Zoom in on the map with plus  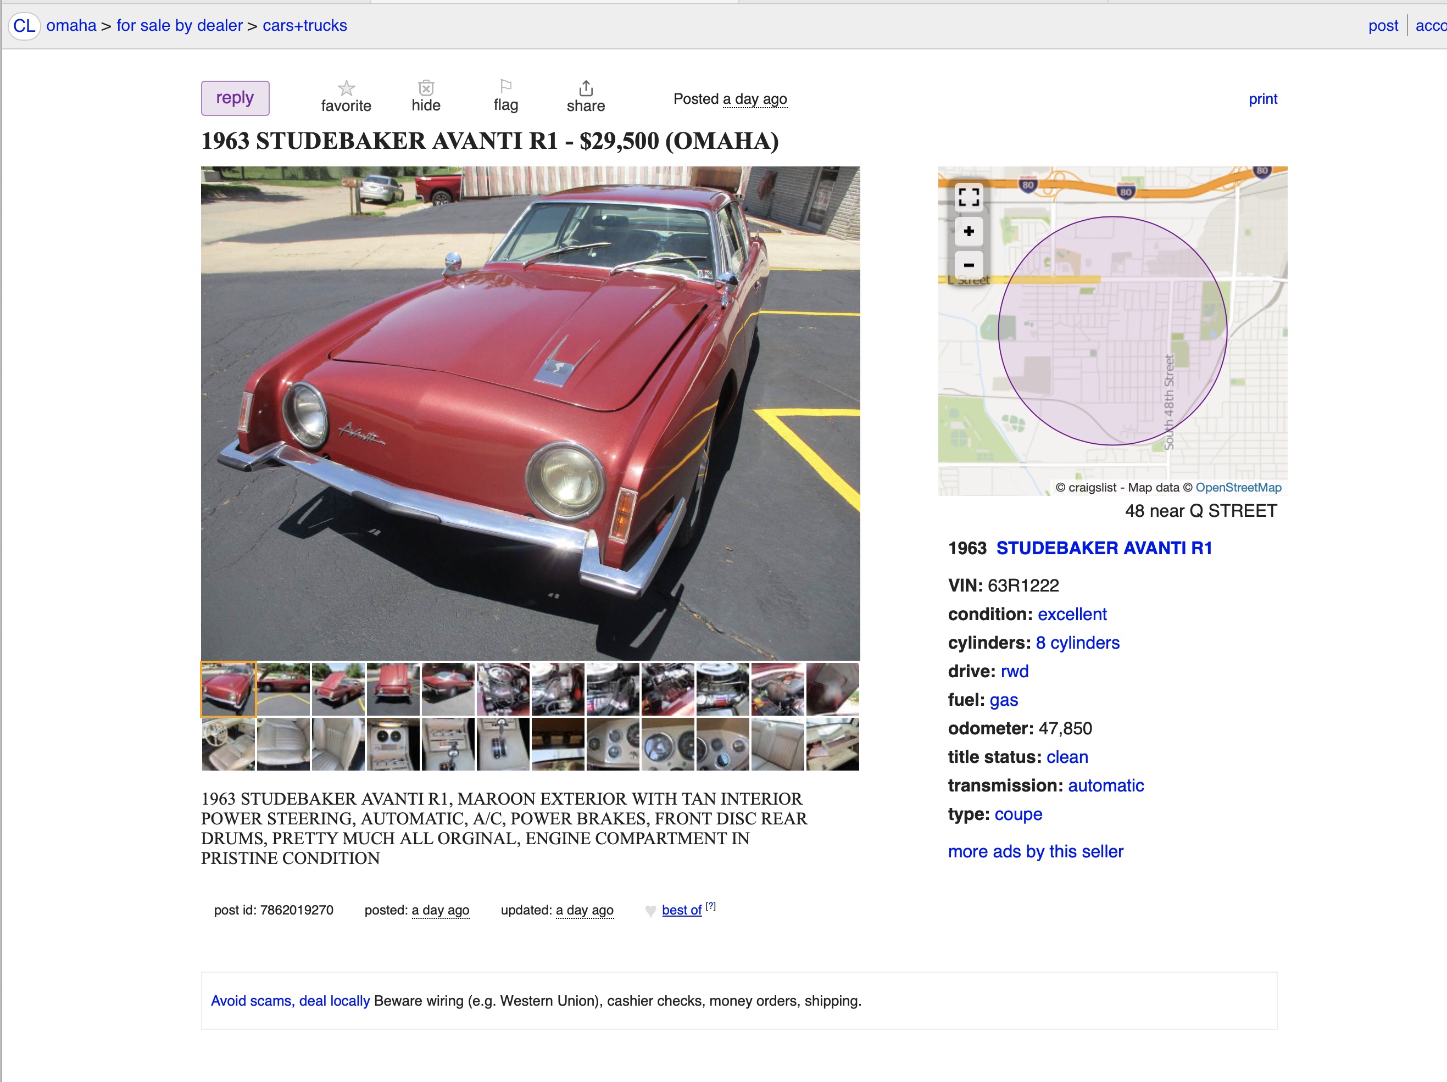(969, 231)
